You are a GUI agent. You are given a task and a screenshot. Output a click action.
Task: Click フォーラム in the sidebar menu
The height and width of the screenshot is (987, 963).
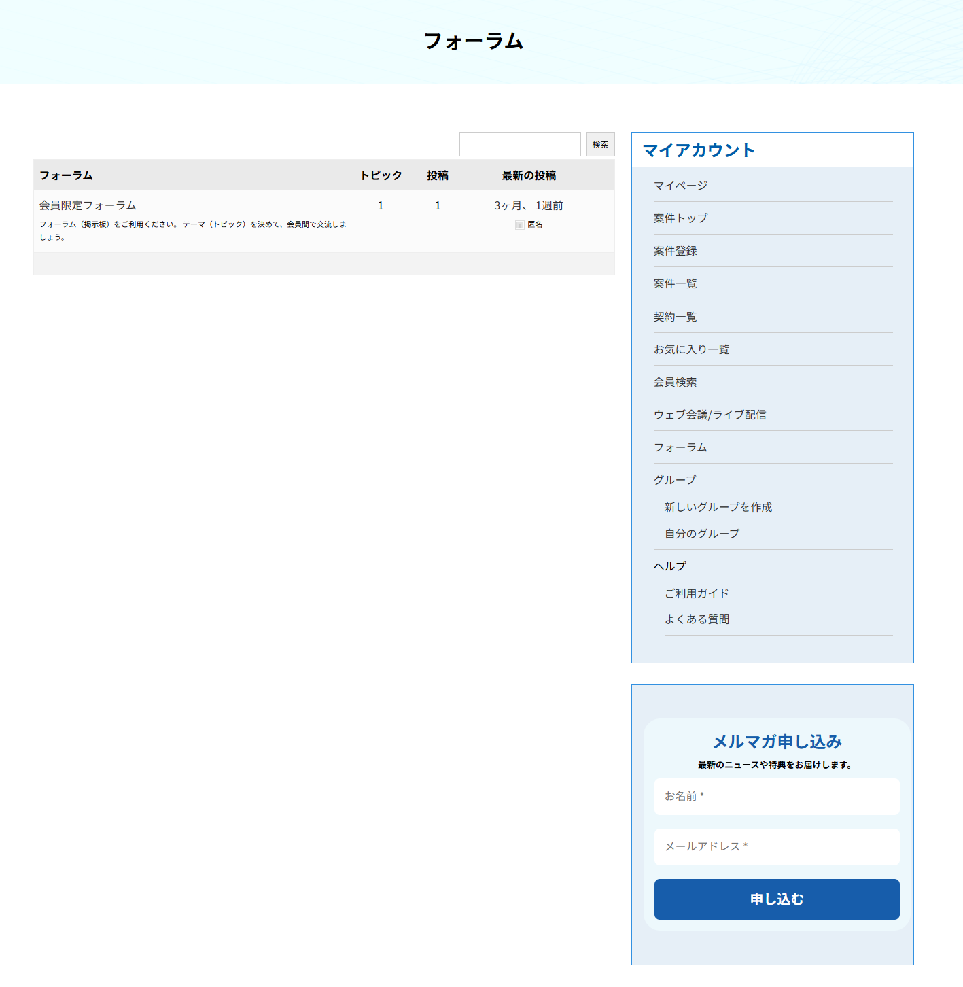pyautogui.click(x=680, y=447)
